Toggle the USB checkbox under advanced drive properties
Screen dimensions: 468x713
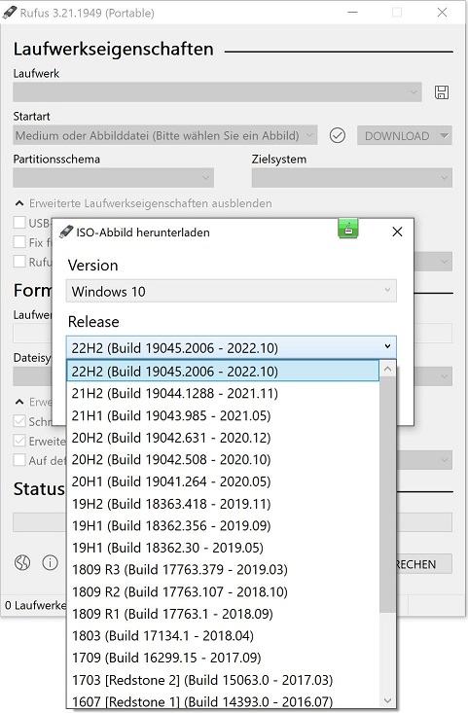pos(19,223)
